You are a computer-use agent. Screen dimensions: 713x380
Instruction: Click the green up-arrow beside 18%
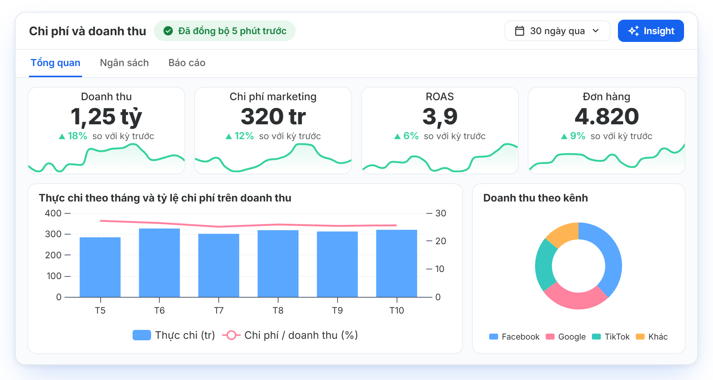click(x=62, y=137)
